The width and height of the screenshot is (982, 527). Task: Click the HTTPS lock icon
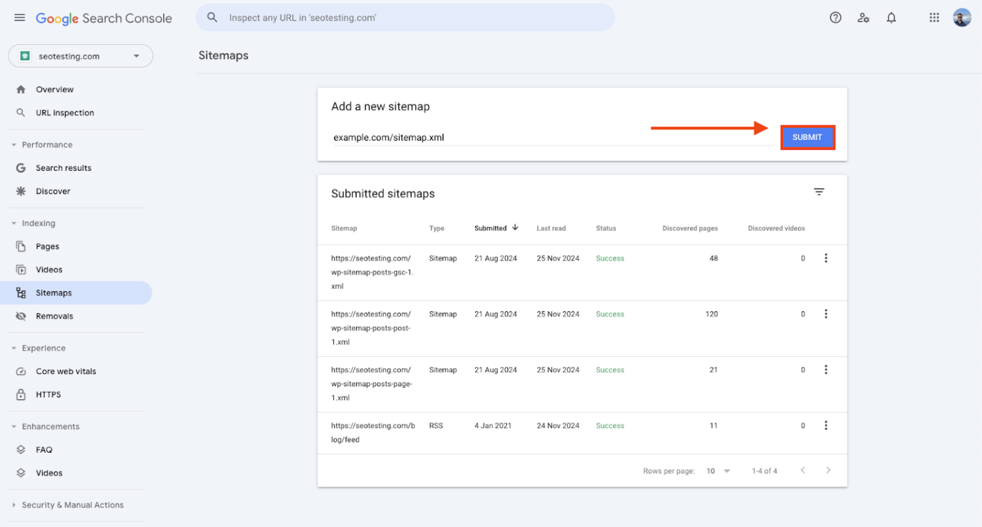(x=21, y=394)
